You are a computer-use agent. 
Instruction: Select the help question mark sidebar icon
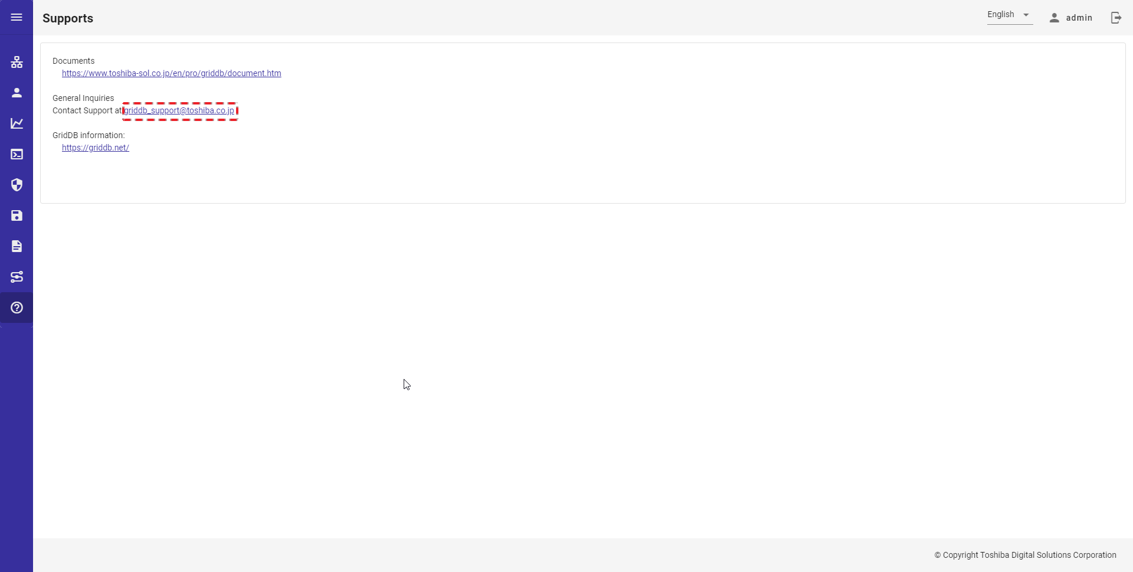[x=17, y=308]
